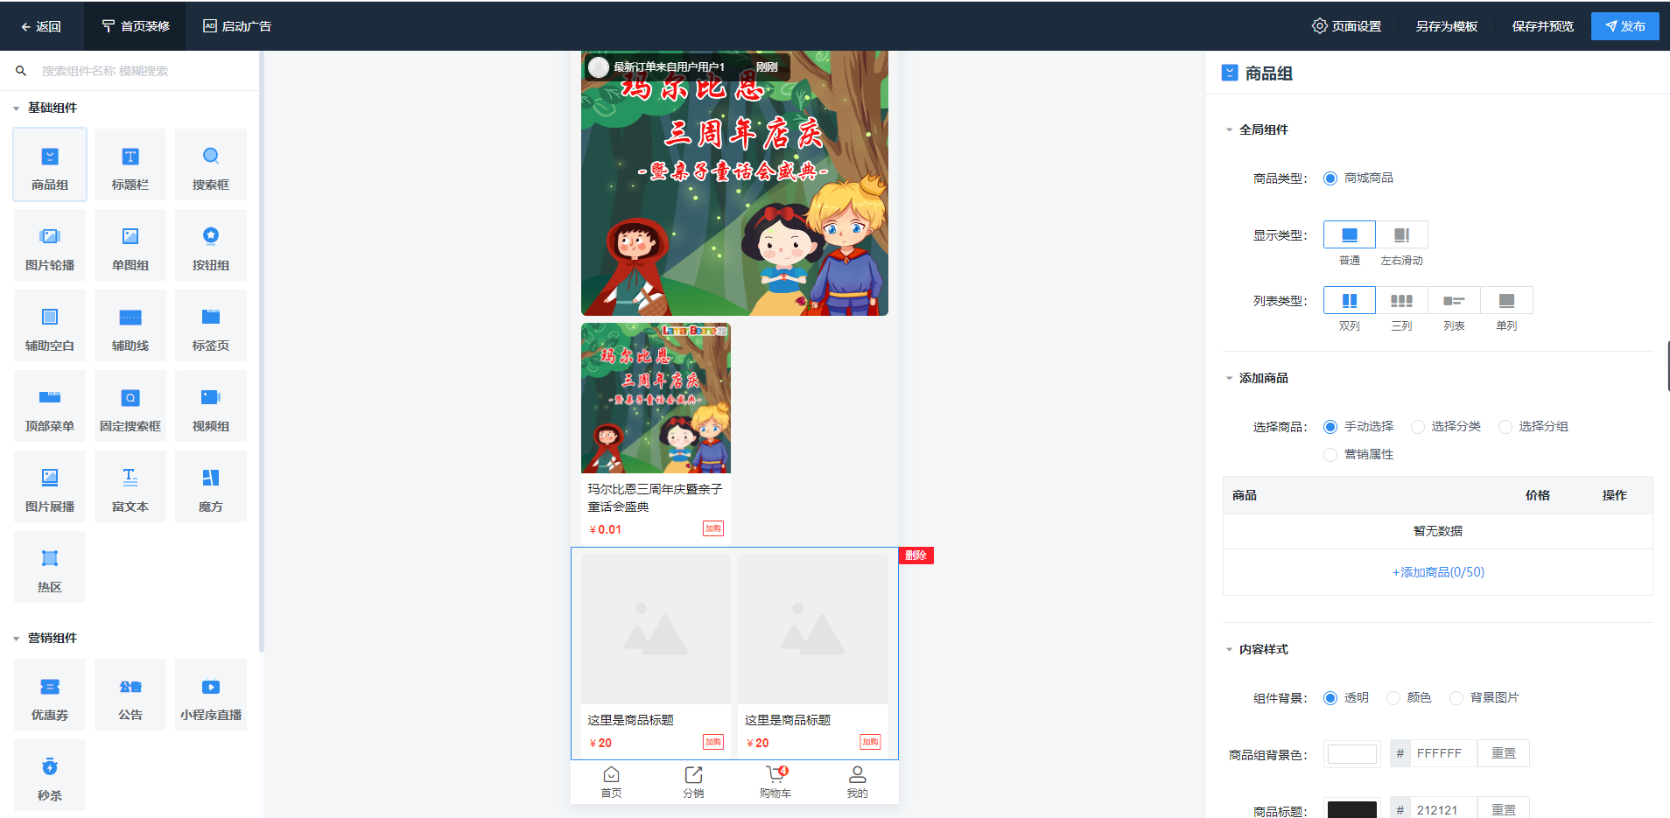Add the 按钮组 button group component
The width and height of the screenshot is (1670, 818).
pyautogui.click(x=211, y=245)
